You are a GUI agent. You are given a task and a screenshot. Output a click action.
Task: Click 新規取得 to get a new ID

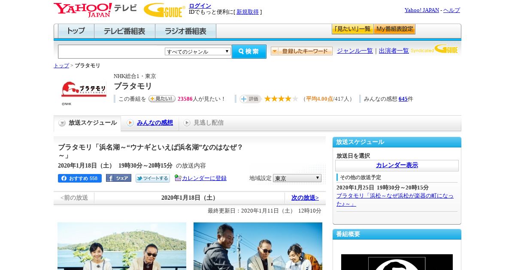[x=248, y=12]
